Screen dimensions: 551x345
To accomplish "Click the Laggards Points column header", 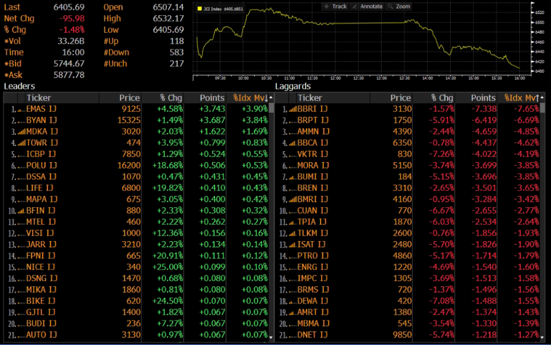I will [x=483, y=97].
